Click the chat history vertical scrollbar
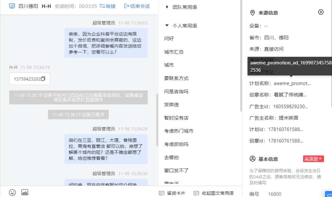Viewport: 332px width, 197px height. (157, 120)
